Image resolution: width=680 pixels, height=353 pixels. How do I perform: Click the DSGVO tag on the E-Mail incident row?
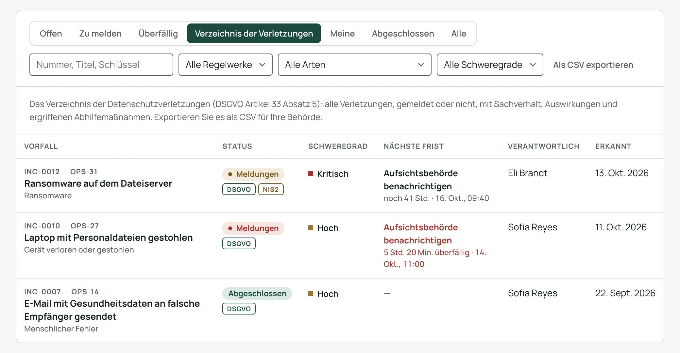pos(239,309)
